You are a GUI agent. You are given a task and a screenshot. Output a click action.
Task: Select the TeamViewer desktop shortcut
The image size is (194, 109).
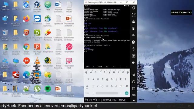point(37,20)
